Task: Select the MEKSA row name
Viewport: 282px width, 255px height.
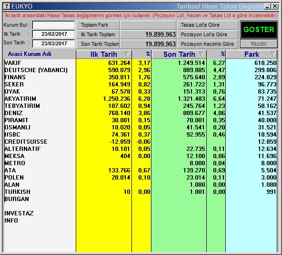Action: [x=14, y=156]
